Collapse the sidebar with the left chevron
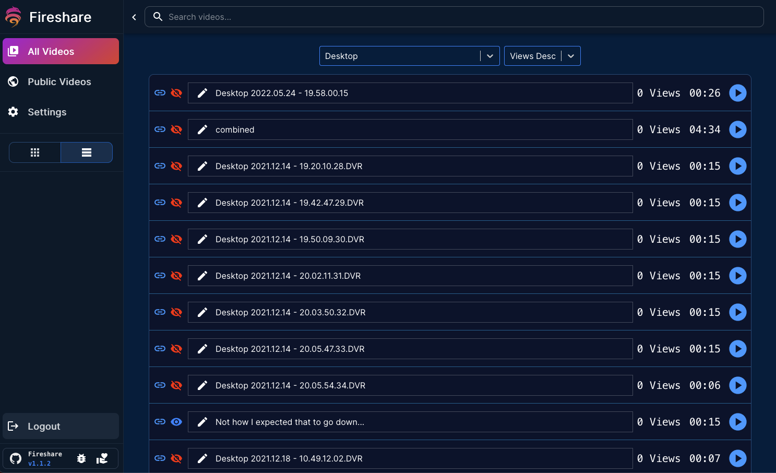 pyautogui.click(x=134, y=17)
